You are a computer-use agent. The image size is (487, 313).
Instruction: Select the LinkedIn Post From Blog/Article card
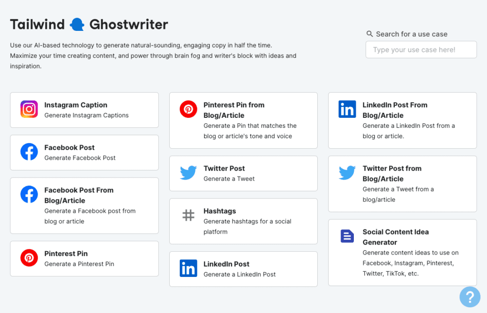tap(402, 120)
